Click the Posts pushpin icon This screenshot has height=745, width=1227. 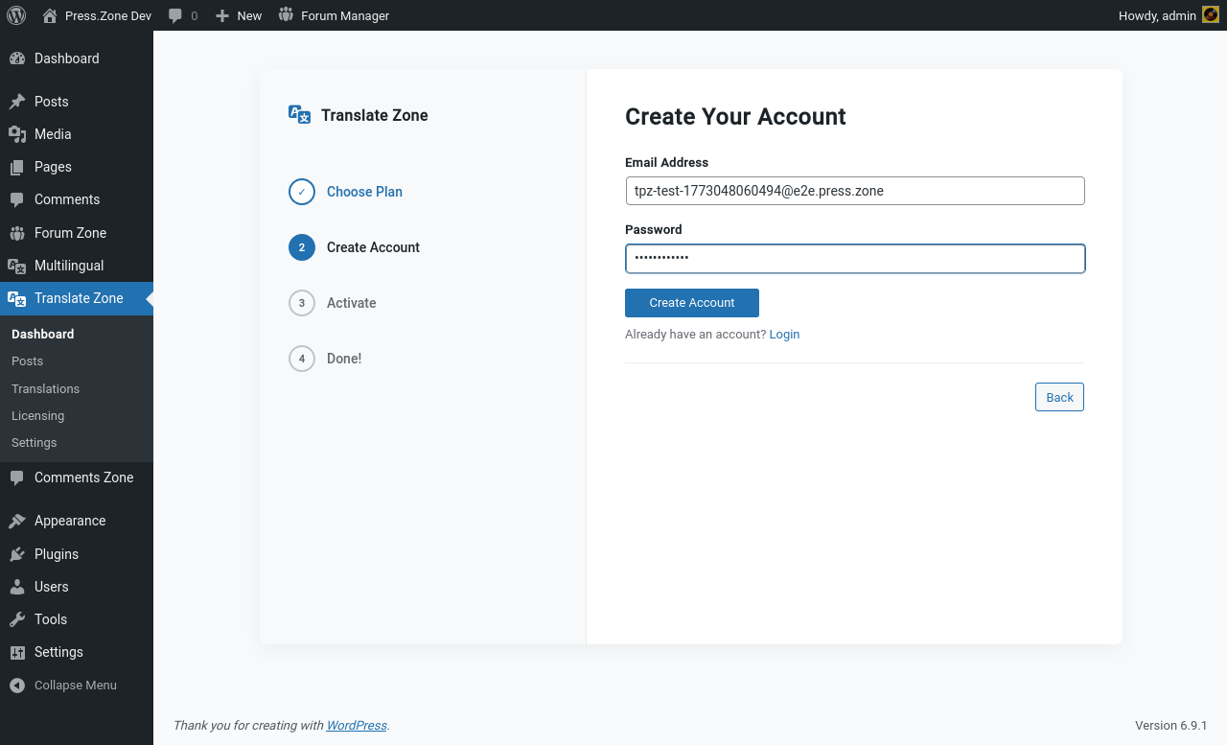pos(17,102)
